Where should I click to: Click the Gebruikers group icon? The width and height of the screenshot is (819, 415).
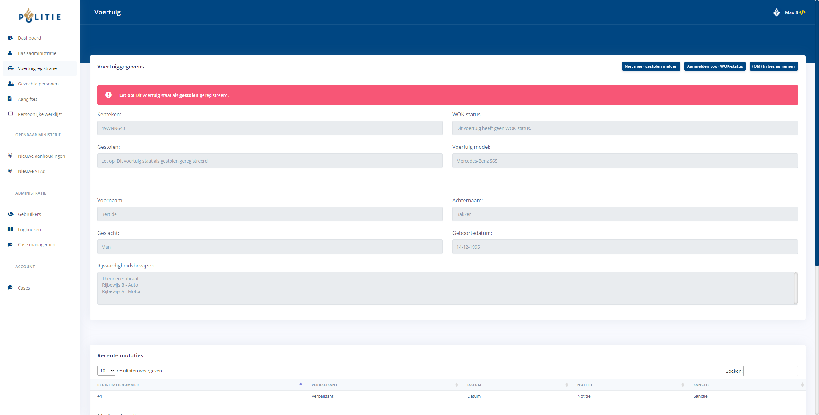coord(11,214)
